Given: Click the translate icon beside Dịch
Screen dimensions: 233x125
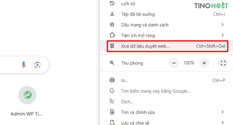Looking at the screenshot, I should pos(112,101).
